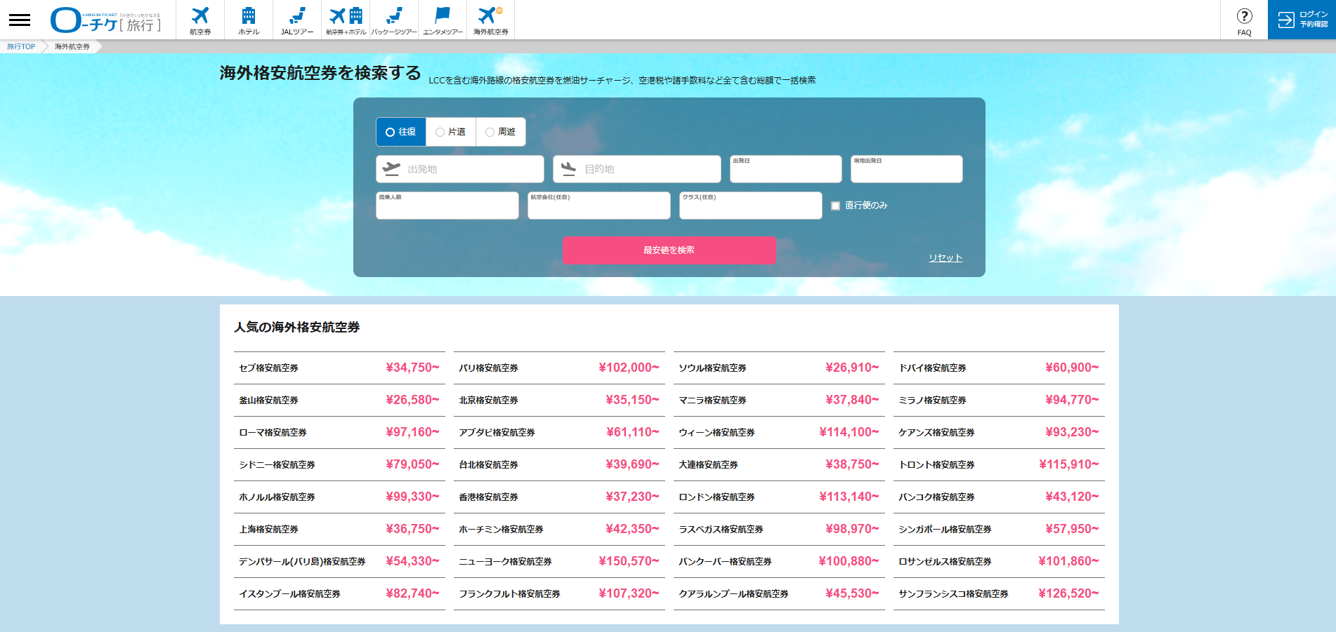Open 釜山格安航空券 at ¥26,580
Screen dimensions: 1336x632
click(x=339, y=400)
